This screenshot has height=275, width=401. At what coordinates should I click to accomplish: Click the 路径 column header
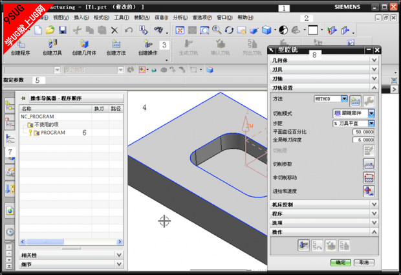point(116,109)
